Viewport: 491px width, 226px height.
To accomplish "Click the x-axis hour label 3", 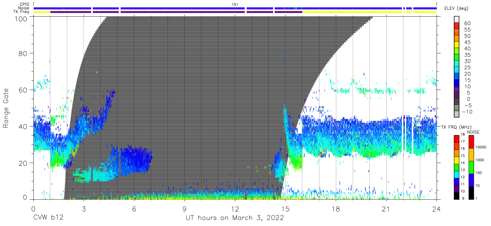I will 84,209.
